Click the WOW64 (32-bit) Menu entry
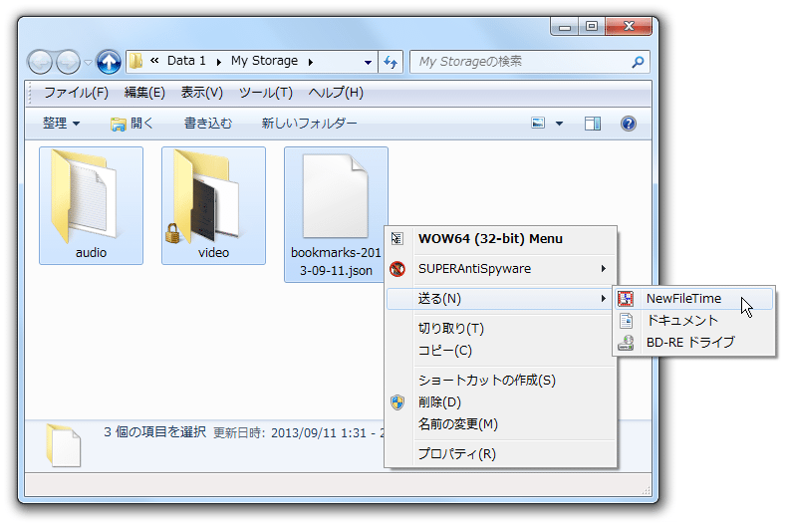This screenshot has width=785, height=527. click(501, 239)
